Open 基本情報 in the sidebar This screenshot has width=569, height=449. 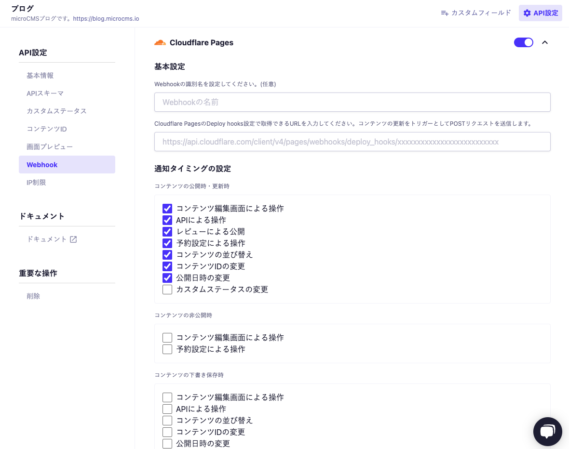40,76
